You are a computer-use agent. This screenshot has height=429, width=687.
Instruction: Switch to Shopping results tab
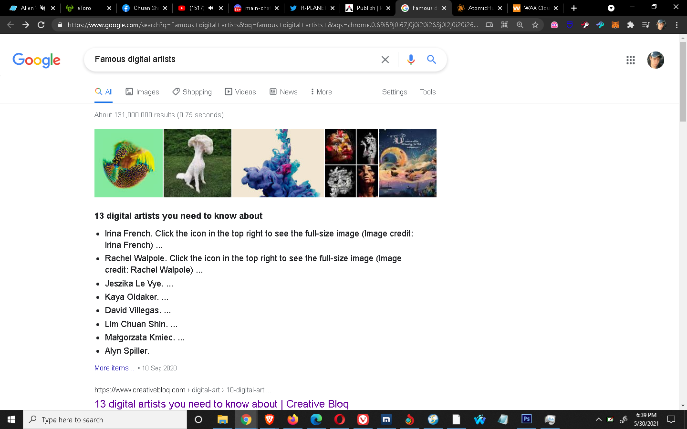pyautogui.click(x=192, y=92)
